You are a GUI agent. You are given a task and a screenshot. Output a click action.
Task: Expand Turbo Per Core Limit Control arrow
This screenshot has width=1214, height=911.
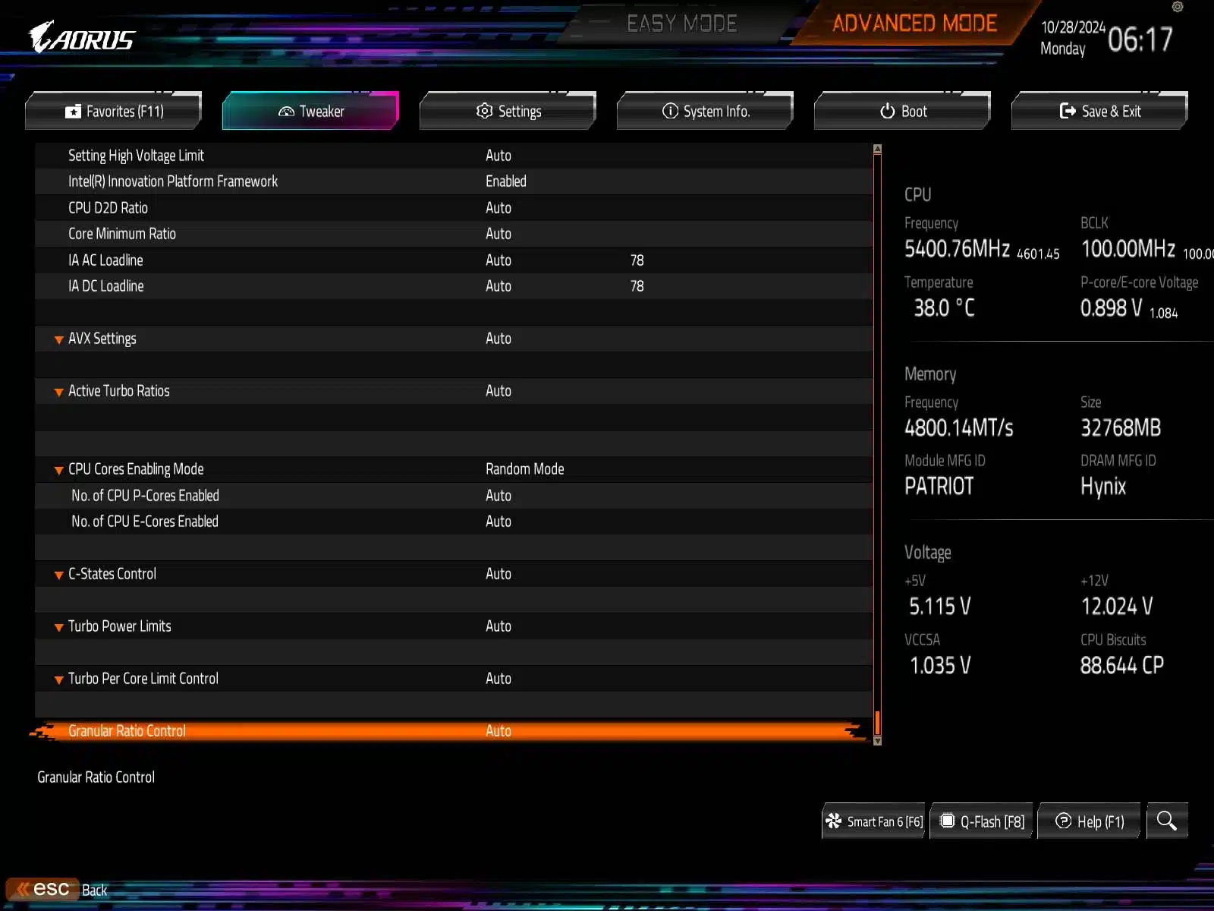point(58,679)
